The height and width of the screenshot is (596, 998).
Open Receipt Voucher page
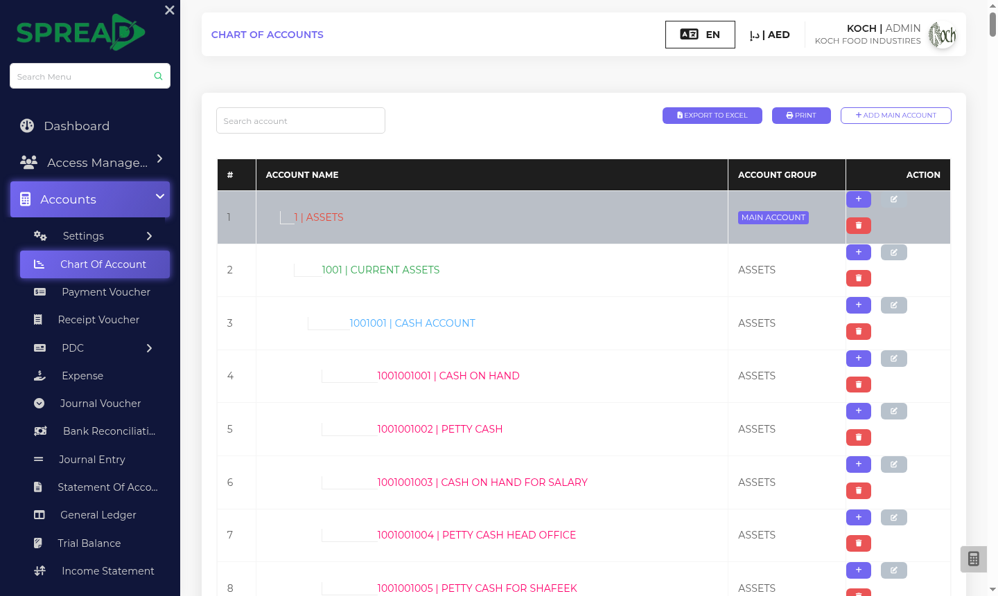click(95, 320)
